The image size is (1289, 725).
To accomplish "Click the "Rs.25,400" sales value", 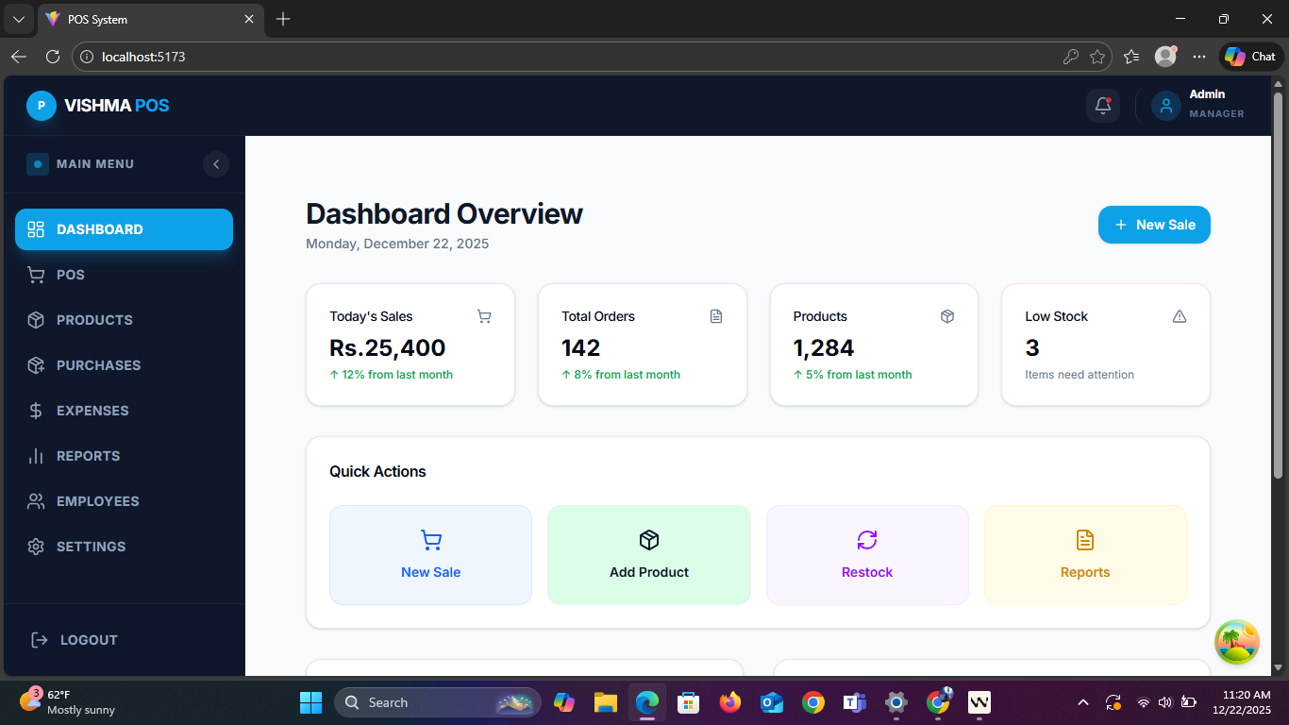I will (388, 347).
